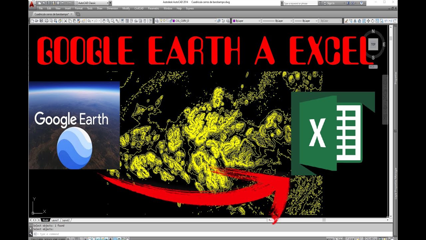Click Save in the Quick Access toolbar
The width and height of the screenshot is (426, 240).
(49, 3)
